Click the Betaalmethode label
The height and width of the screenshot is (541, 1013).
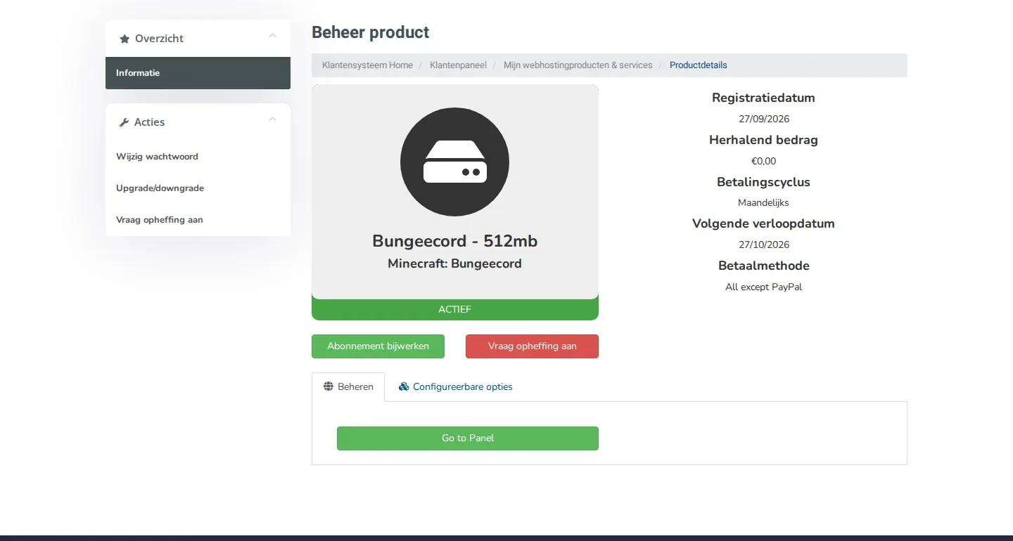pos(763,266)
